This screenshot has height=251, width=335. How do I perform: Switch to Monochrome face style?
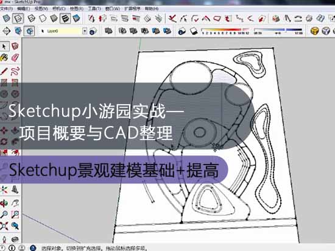tap(76, 19)
